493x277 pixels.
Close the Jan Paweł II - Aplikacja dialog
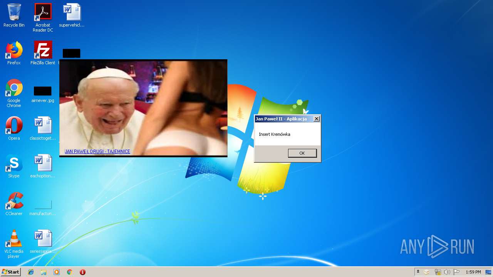[x=317, y=119]
